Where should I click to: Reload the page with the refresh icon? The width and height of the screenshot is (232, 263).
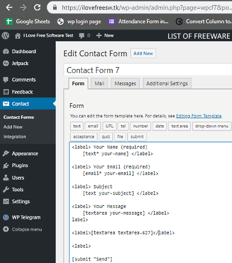37,7
